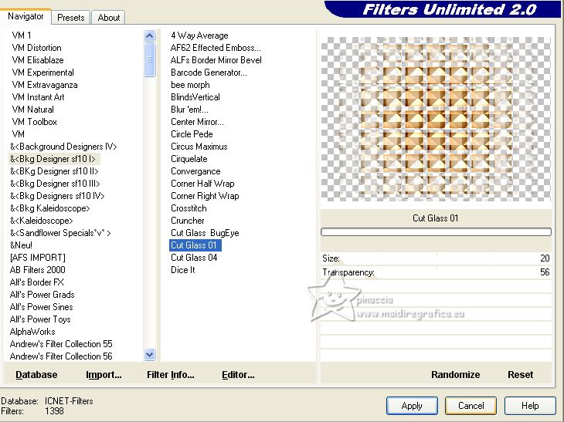This screenshot has width=564, height=422.
Task: Select [AFS IMPORT] category
Action: (37, 258)
